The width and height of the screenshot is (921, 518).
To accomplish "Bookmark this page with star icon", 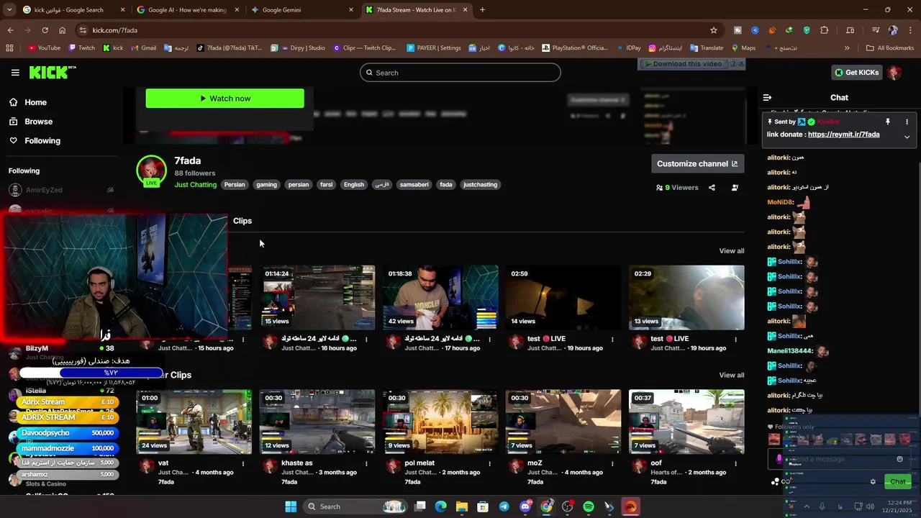I will (x=714, y=30).
